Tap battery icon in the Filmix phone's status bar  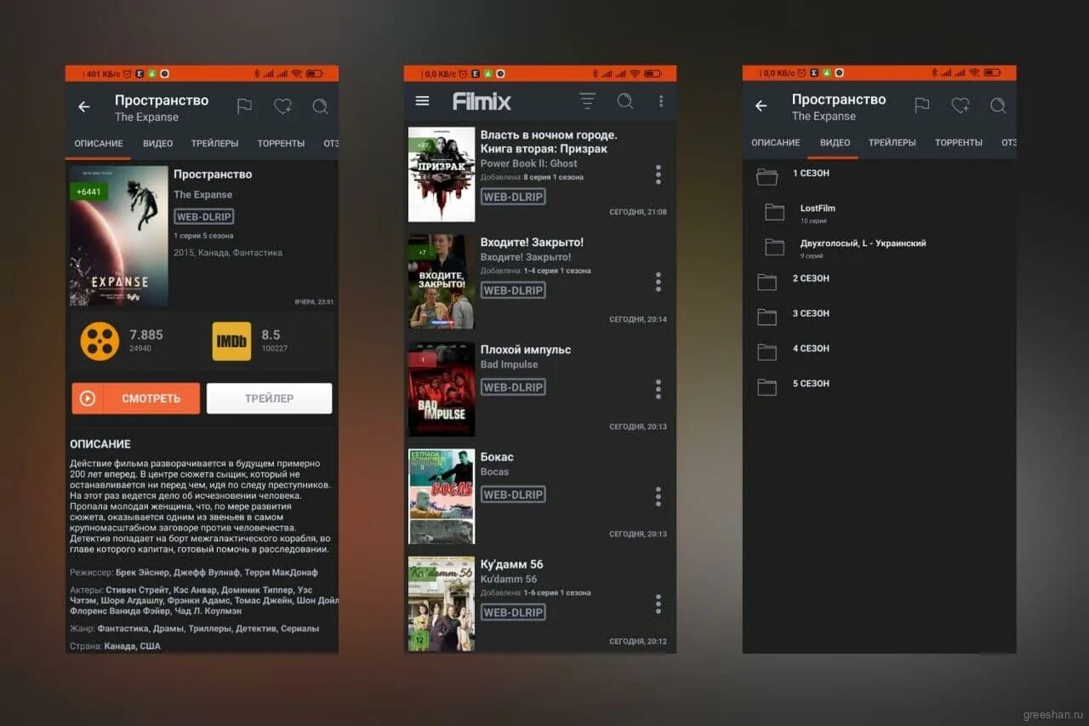point(653,74)
